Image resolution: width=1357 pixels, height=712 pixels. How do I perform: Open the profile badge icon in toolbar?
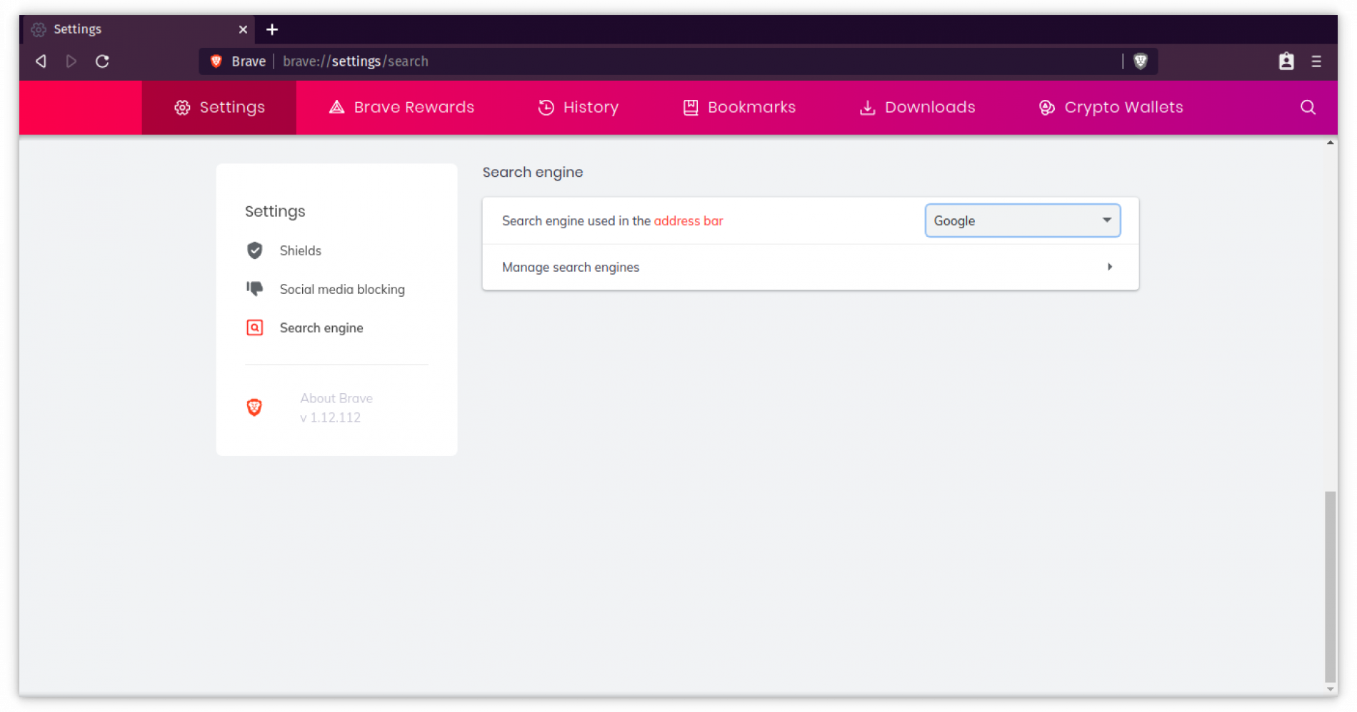point(1286,61)
